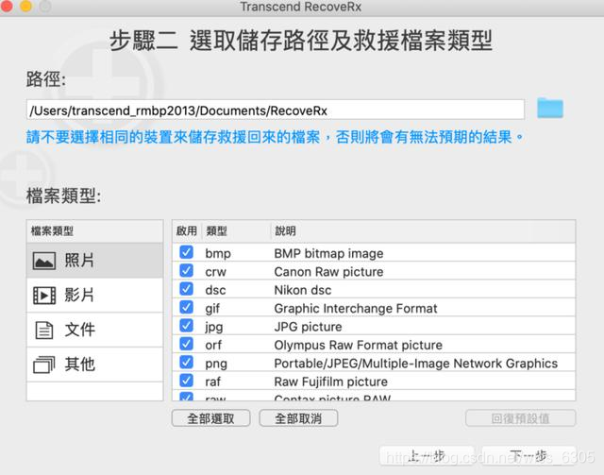Click the 'dsc' type cell
Viewport: 604px width, 475px height.
point(215,290)
